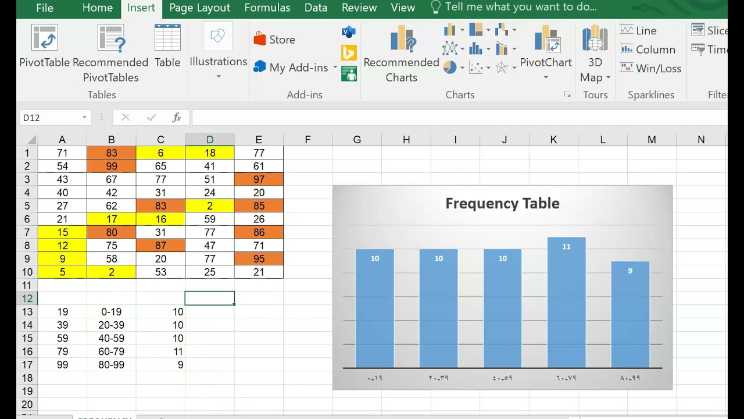744x419 pixels.
Task: Click the People Graph add-in icon
Action: pyautogui.click(x=349, y=73)
